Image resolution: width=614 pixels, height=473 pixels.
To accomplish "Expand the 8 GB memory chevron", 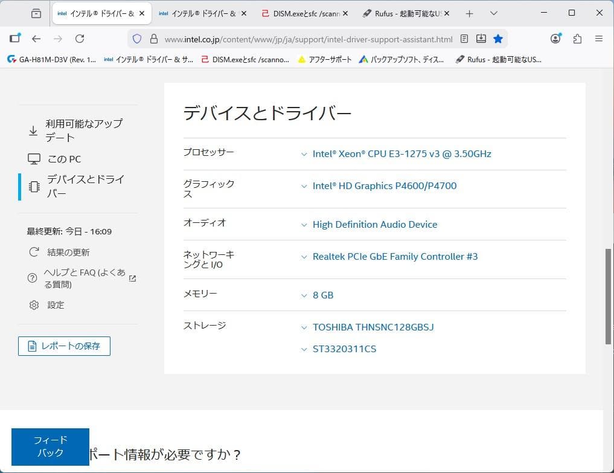I will pos(304,295).
